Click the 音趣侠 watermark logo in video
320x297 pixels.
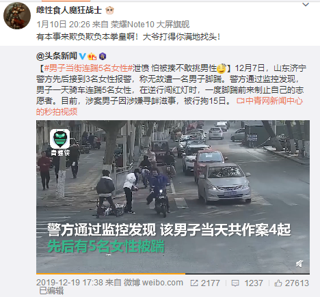60,143
